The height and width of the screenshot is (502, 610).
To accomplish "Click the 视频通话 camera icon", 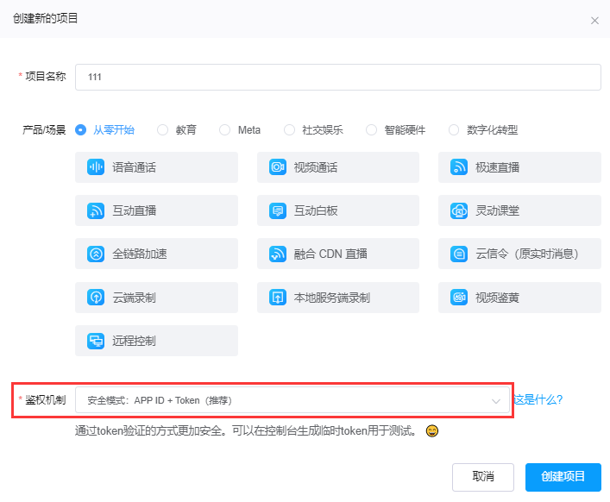I will [278, 167].
